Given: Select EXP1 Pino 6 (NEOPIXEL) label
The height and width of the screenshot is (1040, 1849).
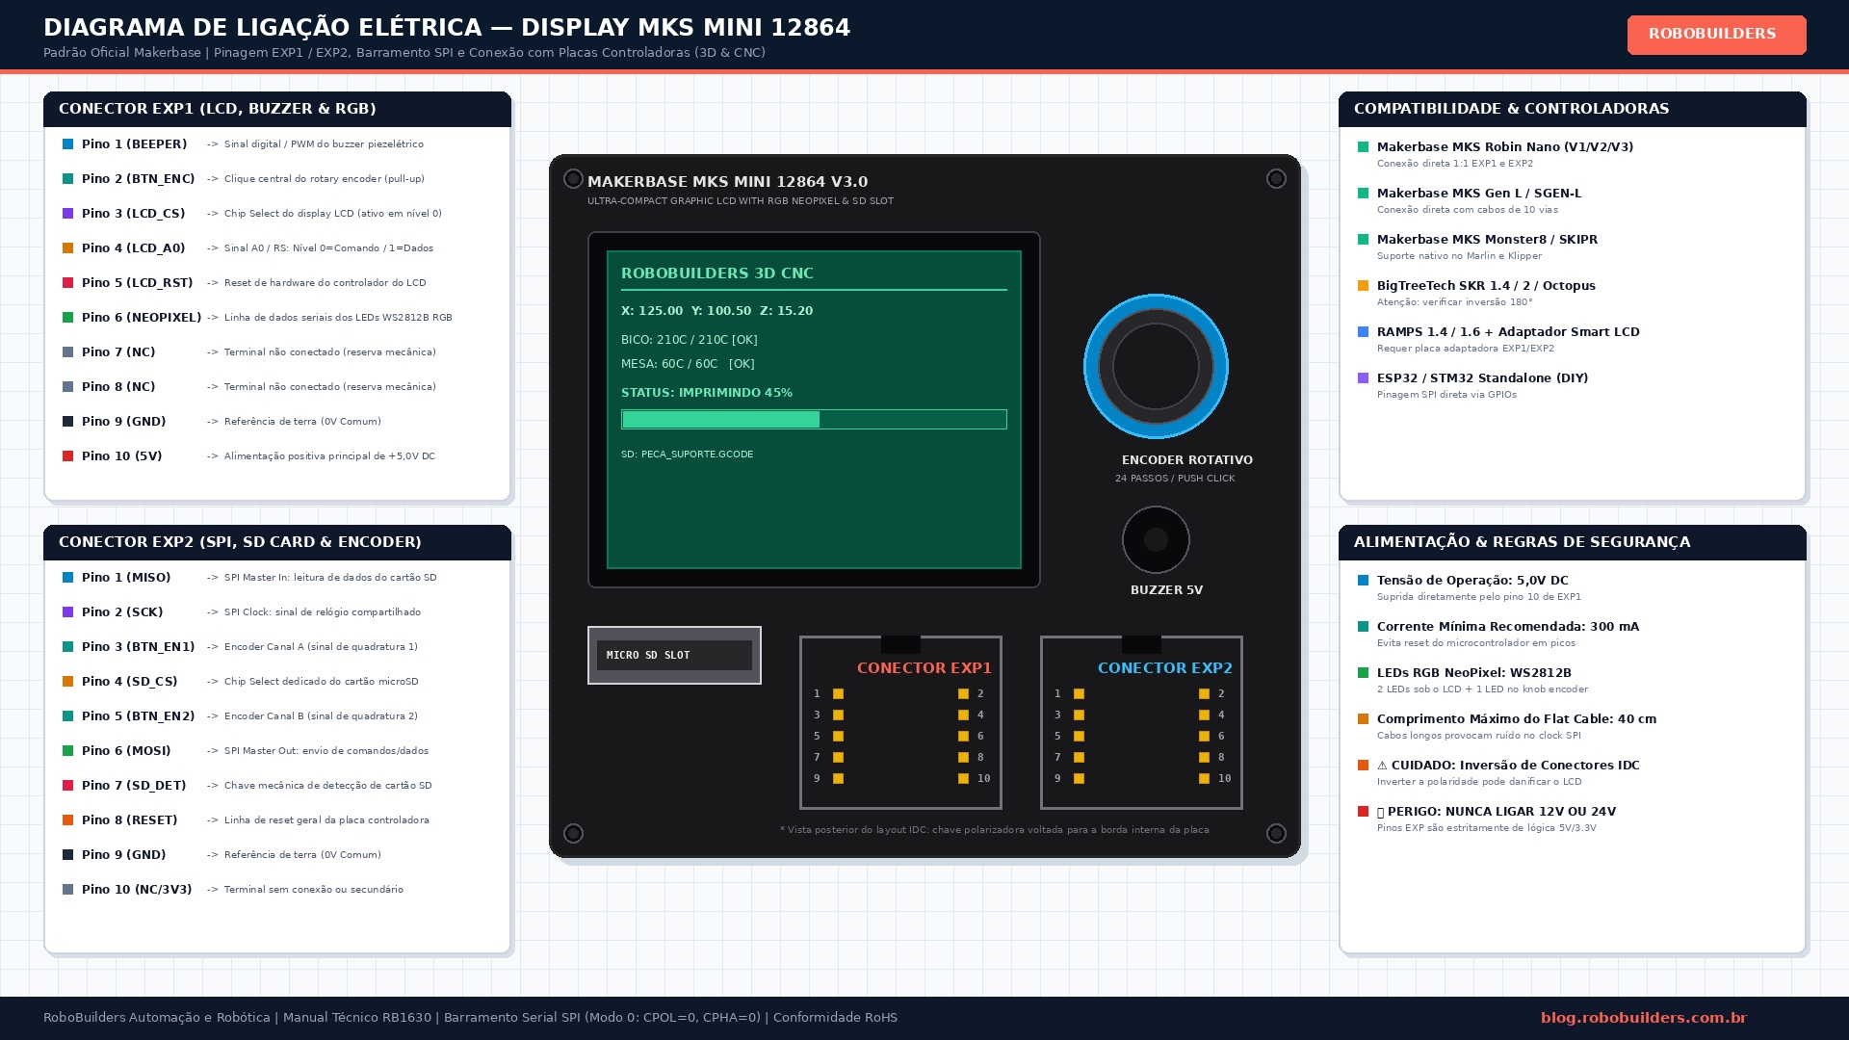Looking at the screenshot, I should [x=142, y=318].
